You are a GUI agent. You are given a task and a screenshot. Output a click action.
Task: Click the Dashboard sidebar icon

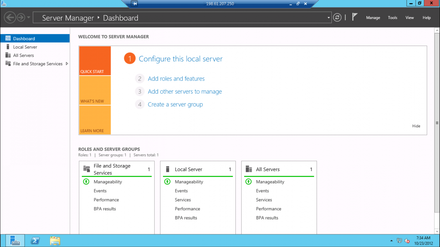[8, 38]
